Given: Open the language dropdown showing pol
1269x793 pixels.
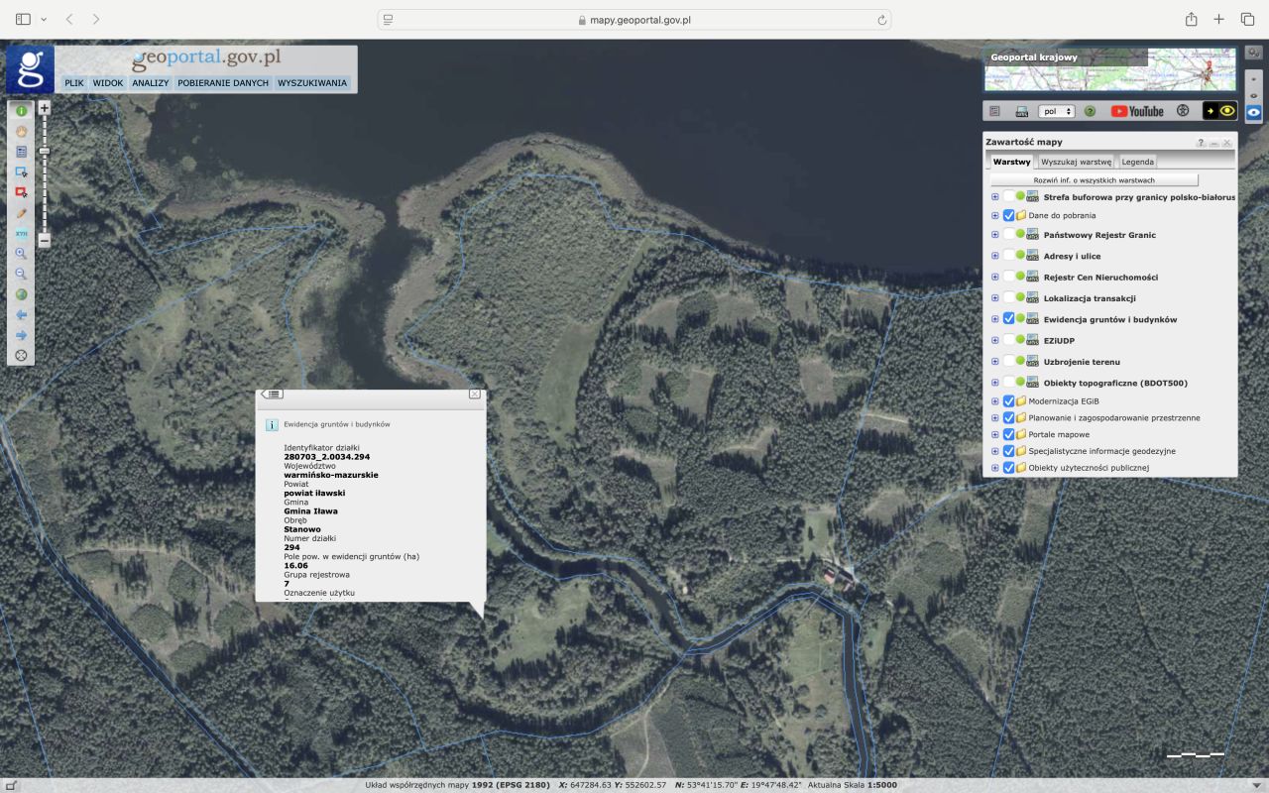Looking at the screenshot, I should click(1056, 111).
